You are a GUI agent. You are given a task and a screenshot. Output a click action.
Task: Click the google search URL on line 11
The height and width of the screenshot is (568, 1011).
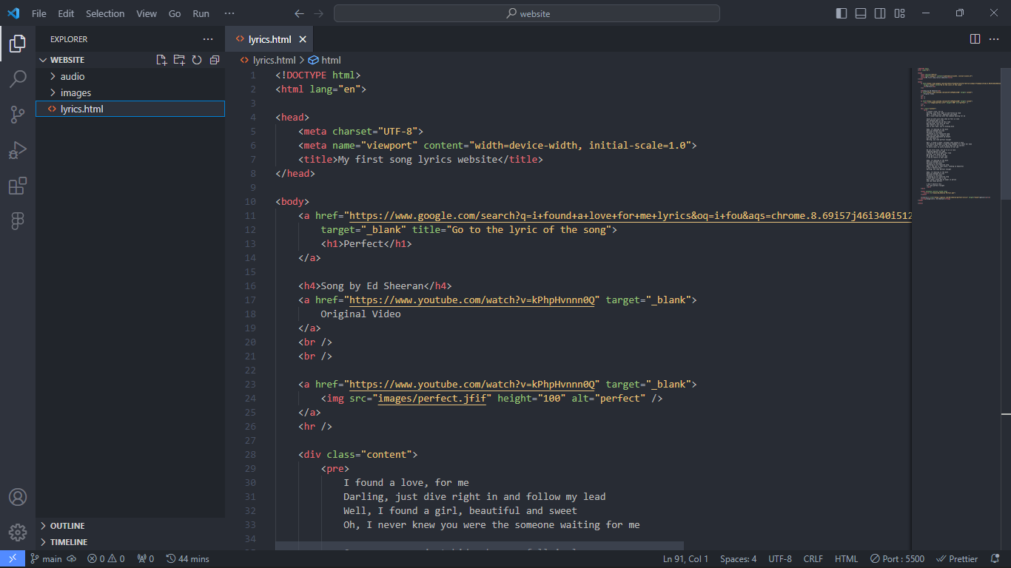pos(631,216)
